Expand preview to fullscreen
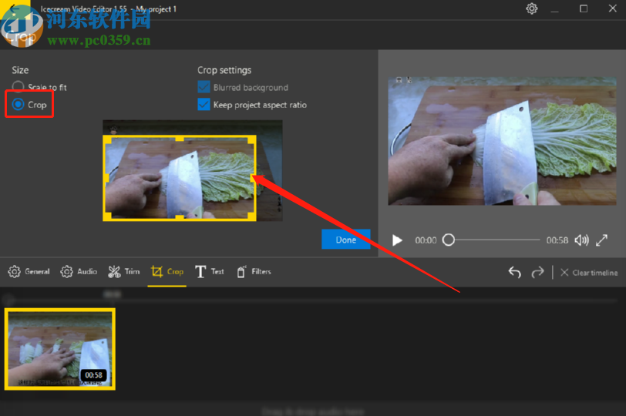Image resolution: width=626 pixels, height=416 pixels. pos(601,240)
